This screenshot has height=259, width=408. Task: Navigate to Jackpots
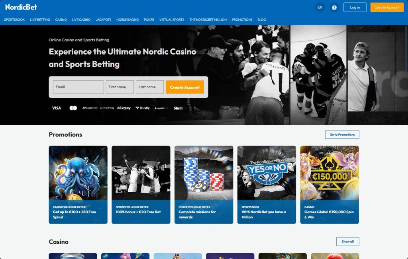pos(104,20)
